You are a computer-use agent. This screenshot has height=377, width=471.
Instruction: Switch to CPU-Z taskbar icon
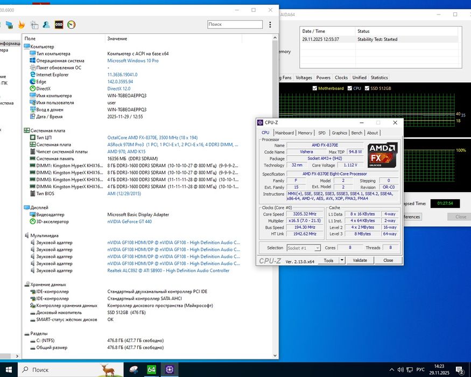tap(170, 369)
